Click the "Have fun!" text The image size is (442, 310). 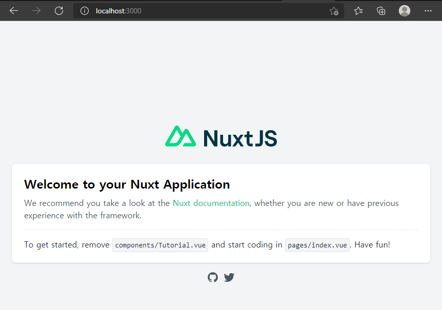[372, 245]
